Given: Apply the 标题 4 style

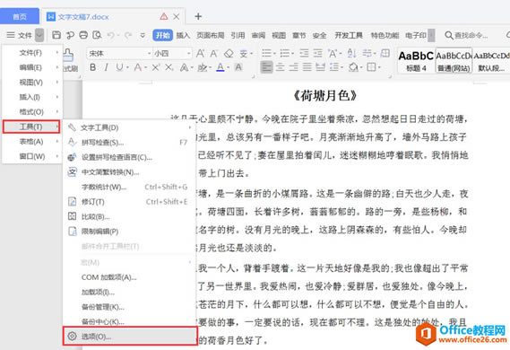Looking at the screenshot, I should 416,61.
